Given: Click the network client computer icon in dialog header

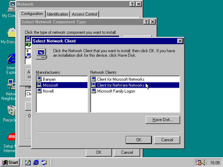Looking at the screenshot, I should coord(41,54).
